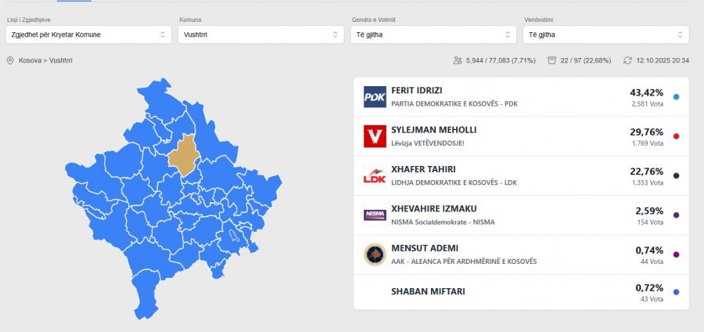Select candidate Ferit Idrizi's name
This screenshot has height=332, width=704.
[422, 91]
